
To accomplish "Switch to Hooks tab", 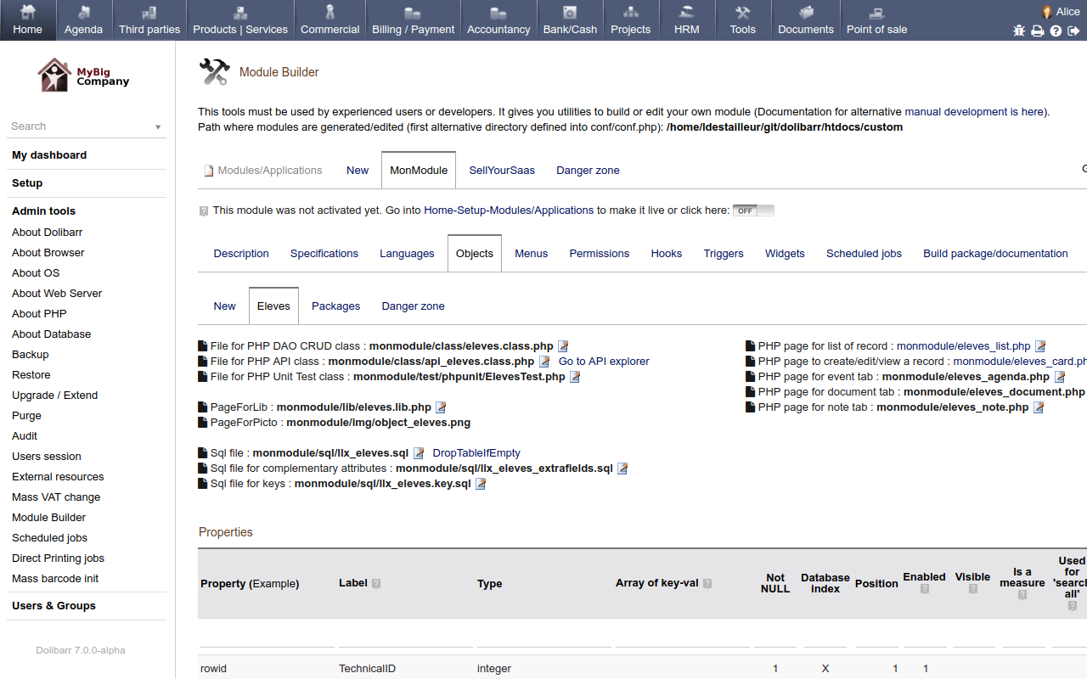I will (x=667, y=254).
